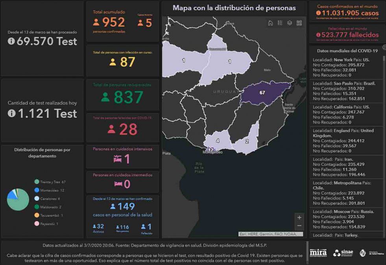Click the Maldonado green legend color dot
The image size is (386, 265).
click(37, 207)
